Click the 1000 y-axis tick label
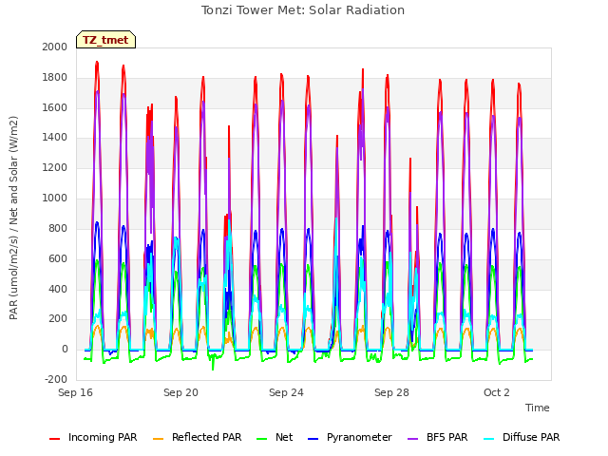608x456 pixels. [55, 199]
